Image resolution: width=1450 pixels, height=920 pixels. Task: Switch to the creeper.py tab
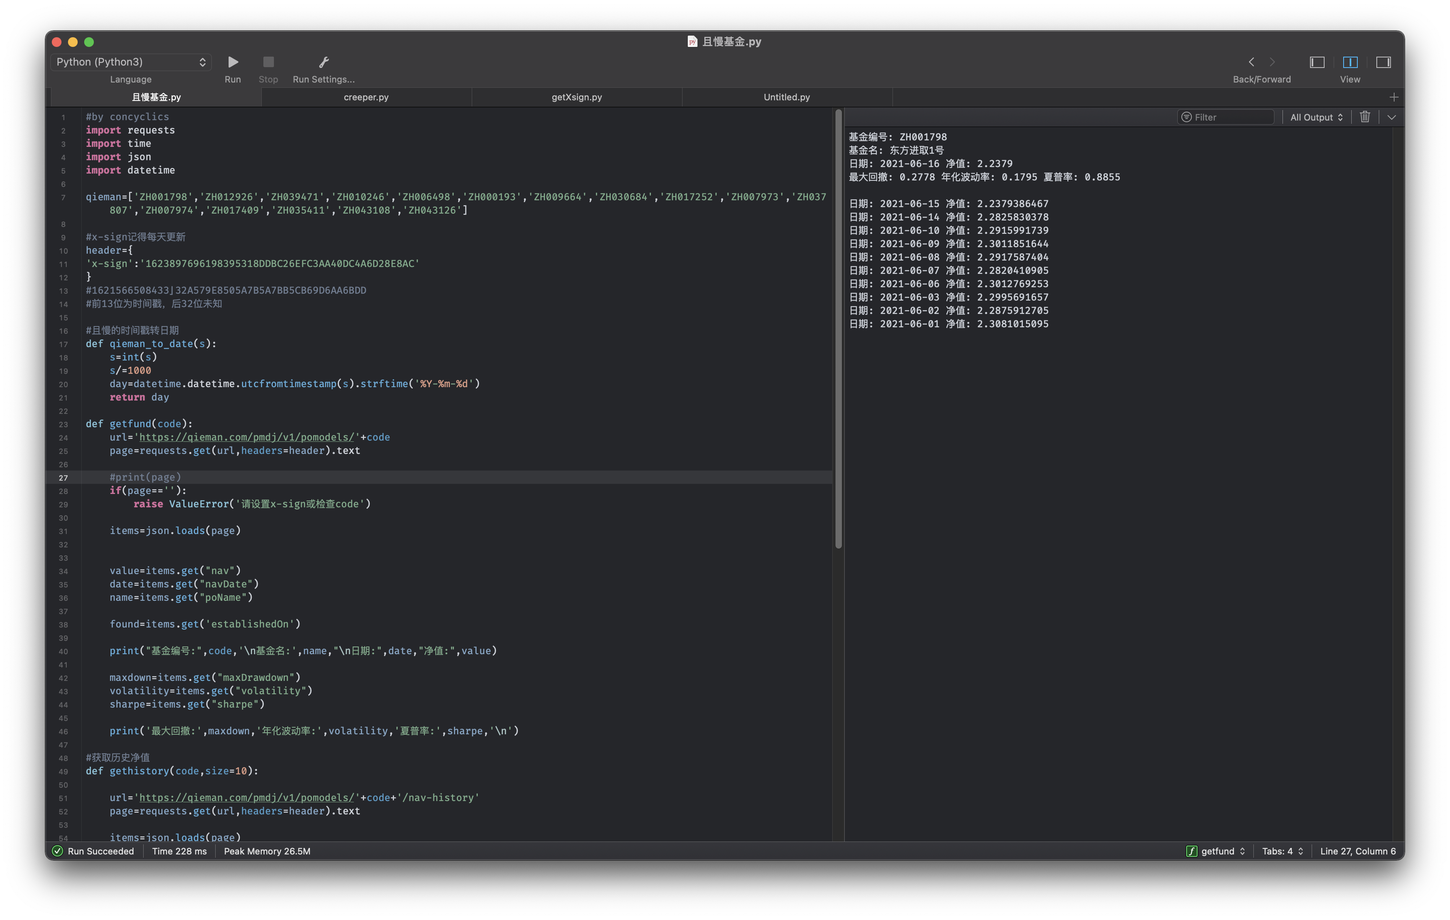pos(366,97)
